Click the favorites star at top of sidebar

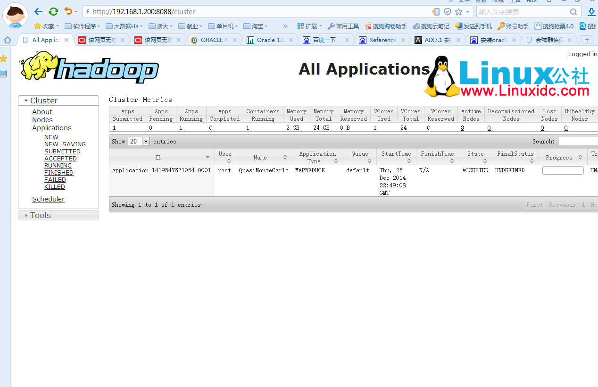tap(4, 58)
